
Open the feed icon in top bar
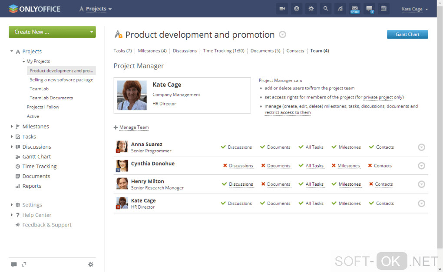[x=340, y=9]
